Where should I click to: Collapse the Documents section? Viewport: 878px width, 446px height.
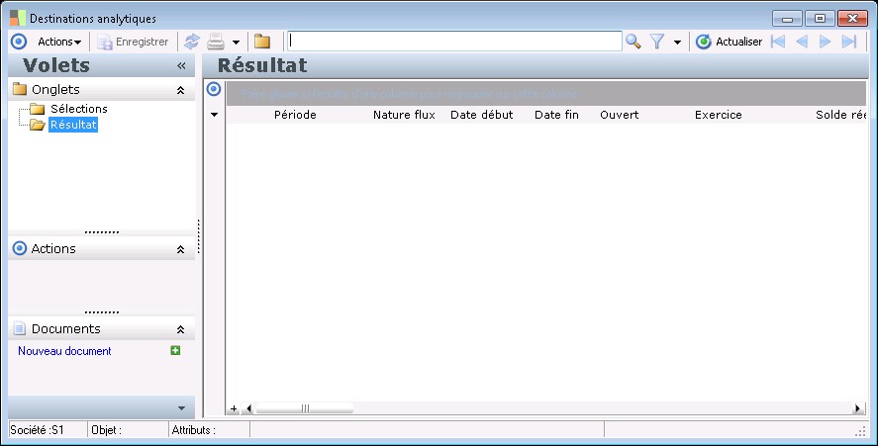[180, 329]
